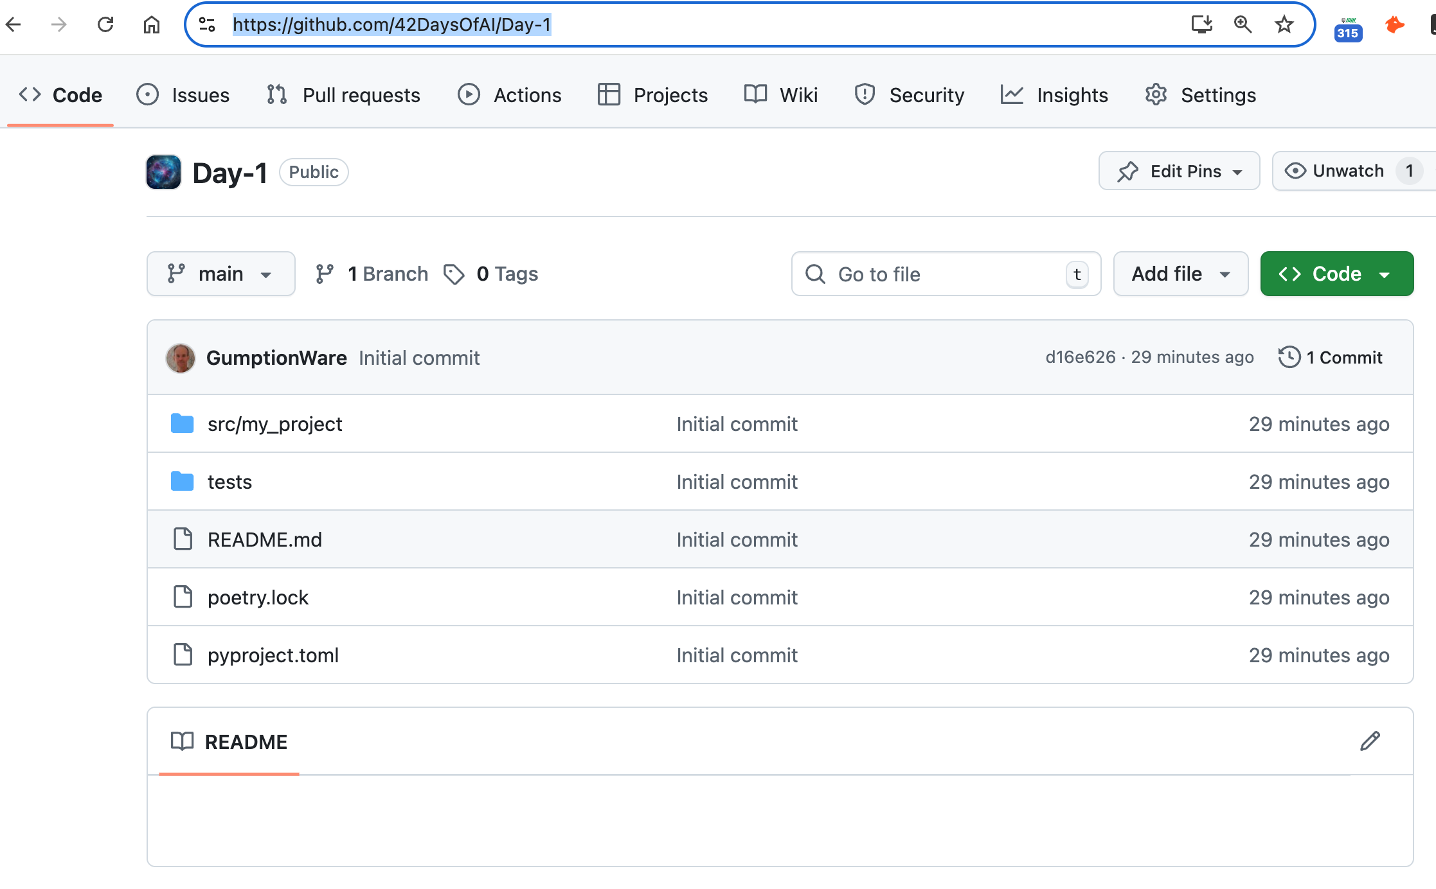This screenshot has width=1436, height=889.
Task: Open the tests folder
Action: [x=229, y=482]
